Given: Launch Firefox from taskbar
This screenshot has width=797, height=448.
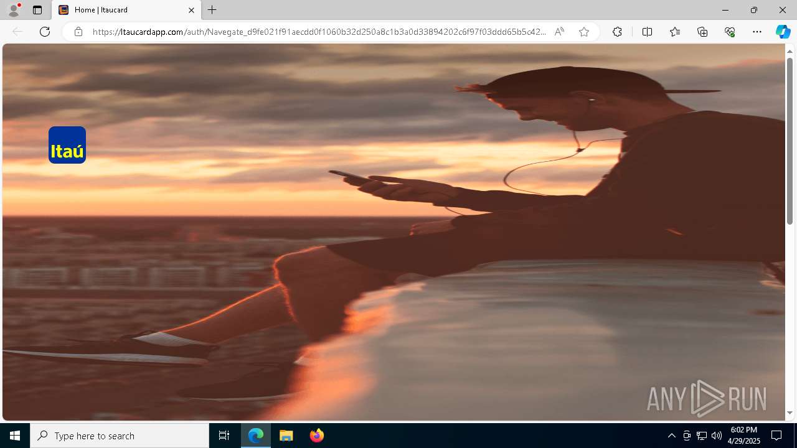Looking at the screenshot, I should coord(317,436).
